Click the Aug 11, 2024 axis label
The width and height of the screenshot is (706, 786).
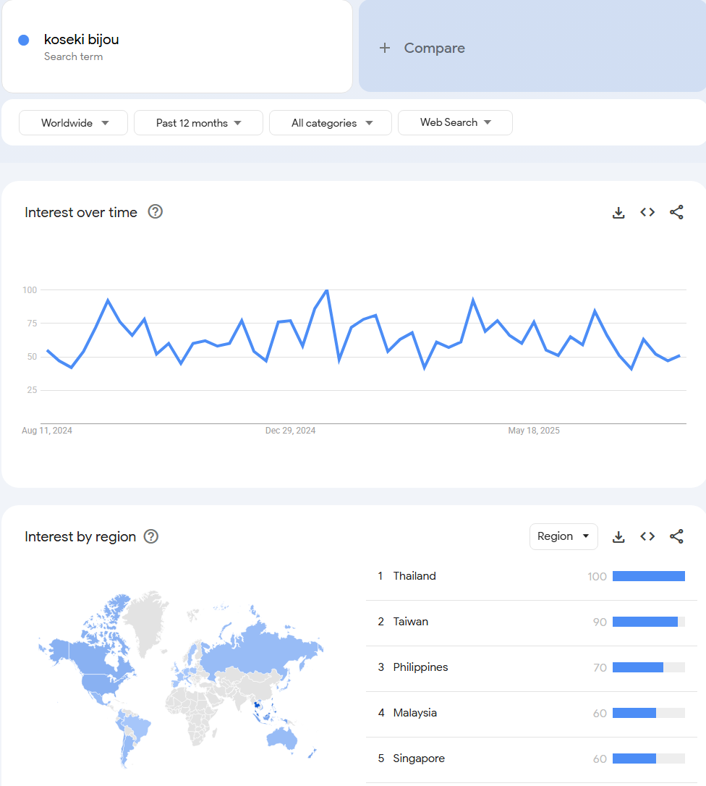pyautogui.click(x=46, y=431)
